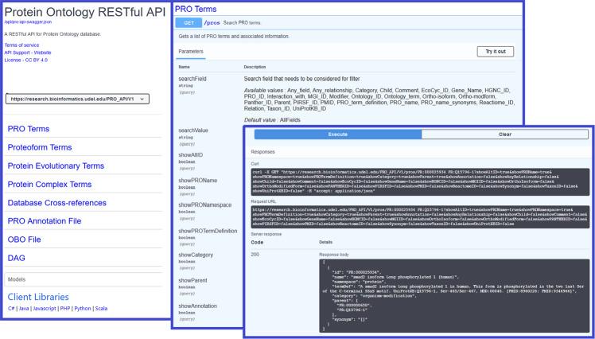
Task: Select the Parameters tab
Action: pos(191,51)
